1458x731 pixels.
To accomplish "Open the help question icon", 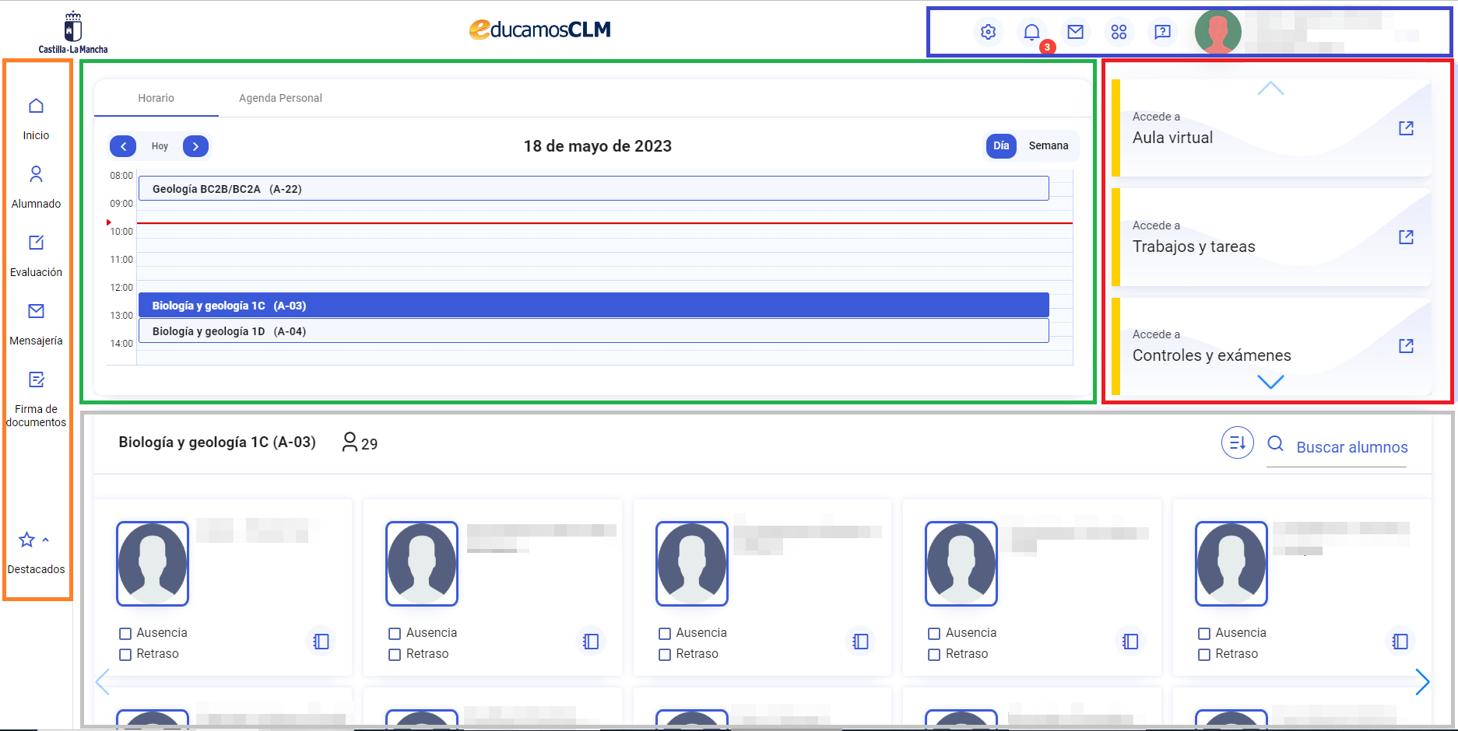I will pos(1162,32).
